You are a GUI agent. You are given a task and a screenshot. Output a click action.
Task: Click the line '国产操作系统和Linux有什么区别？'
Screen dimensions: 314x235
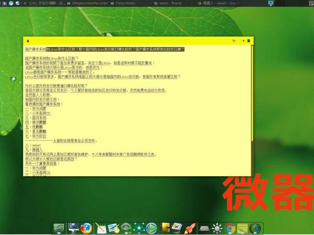(52, 58)
